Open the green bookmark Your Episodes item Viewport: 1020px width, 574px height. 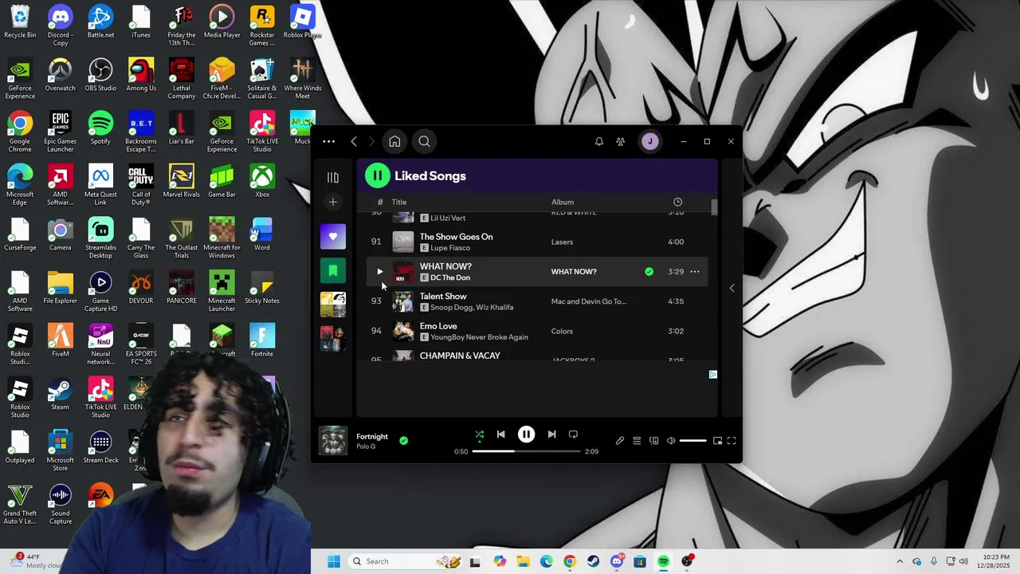333,271
